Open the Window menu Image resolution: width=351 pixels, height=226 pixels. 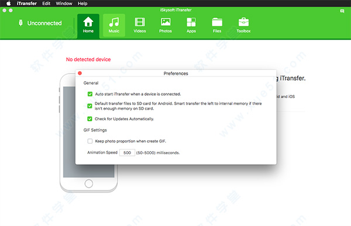pos(64,4)
